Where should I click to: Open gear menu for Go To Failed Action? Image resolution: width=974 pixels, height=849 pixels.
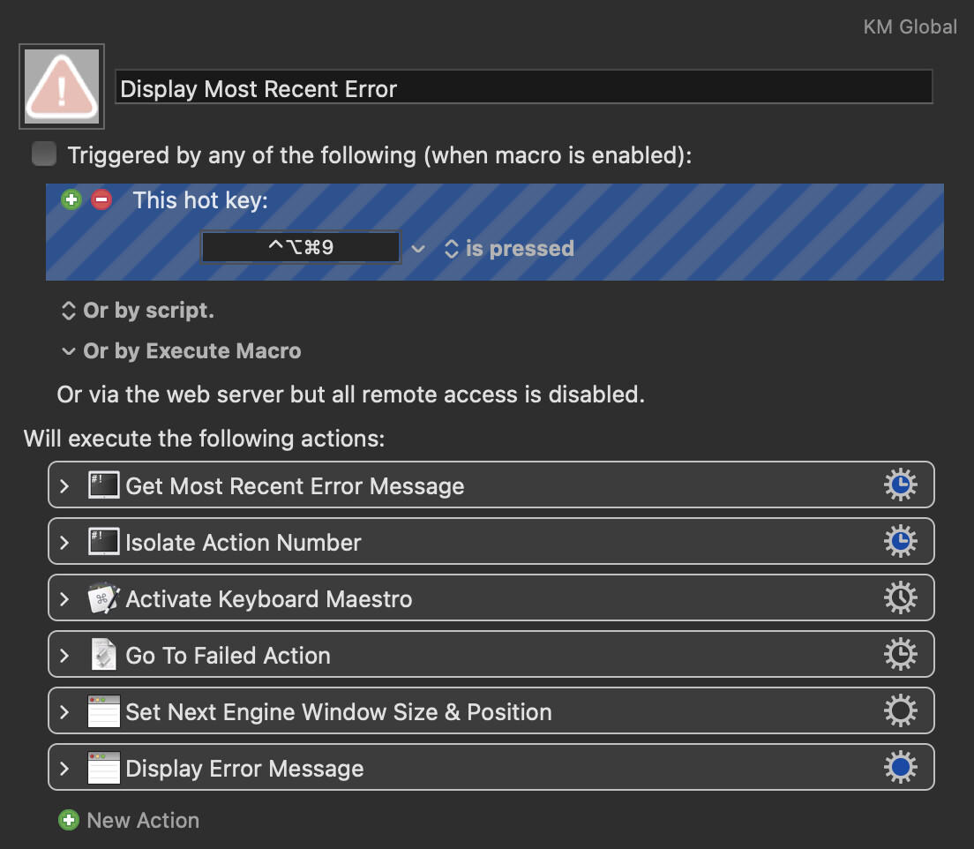point(900,655)
